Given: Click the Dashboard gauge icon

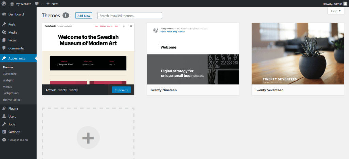Looking at the screenshot, I should (x=4, y=14).
